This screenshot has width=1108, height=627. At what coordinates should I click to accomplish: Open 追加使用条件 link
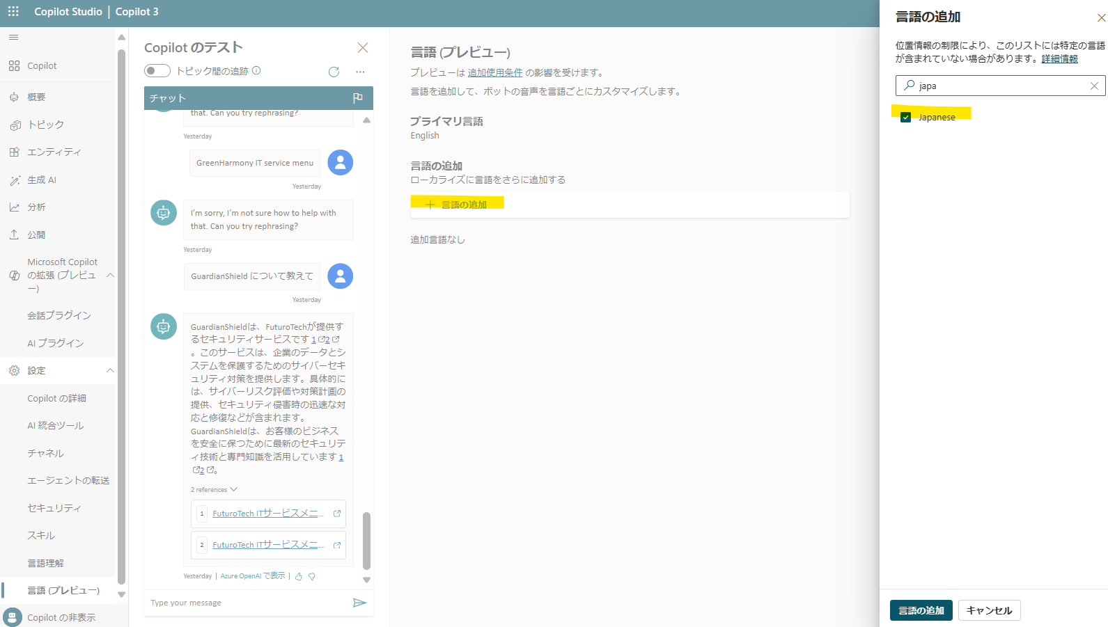point(495,72)
